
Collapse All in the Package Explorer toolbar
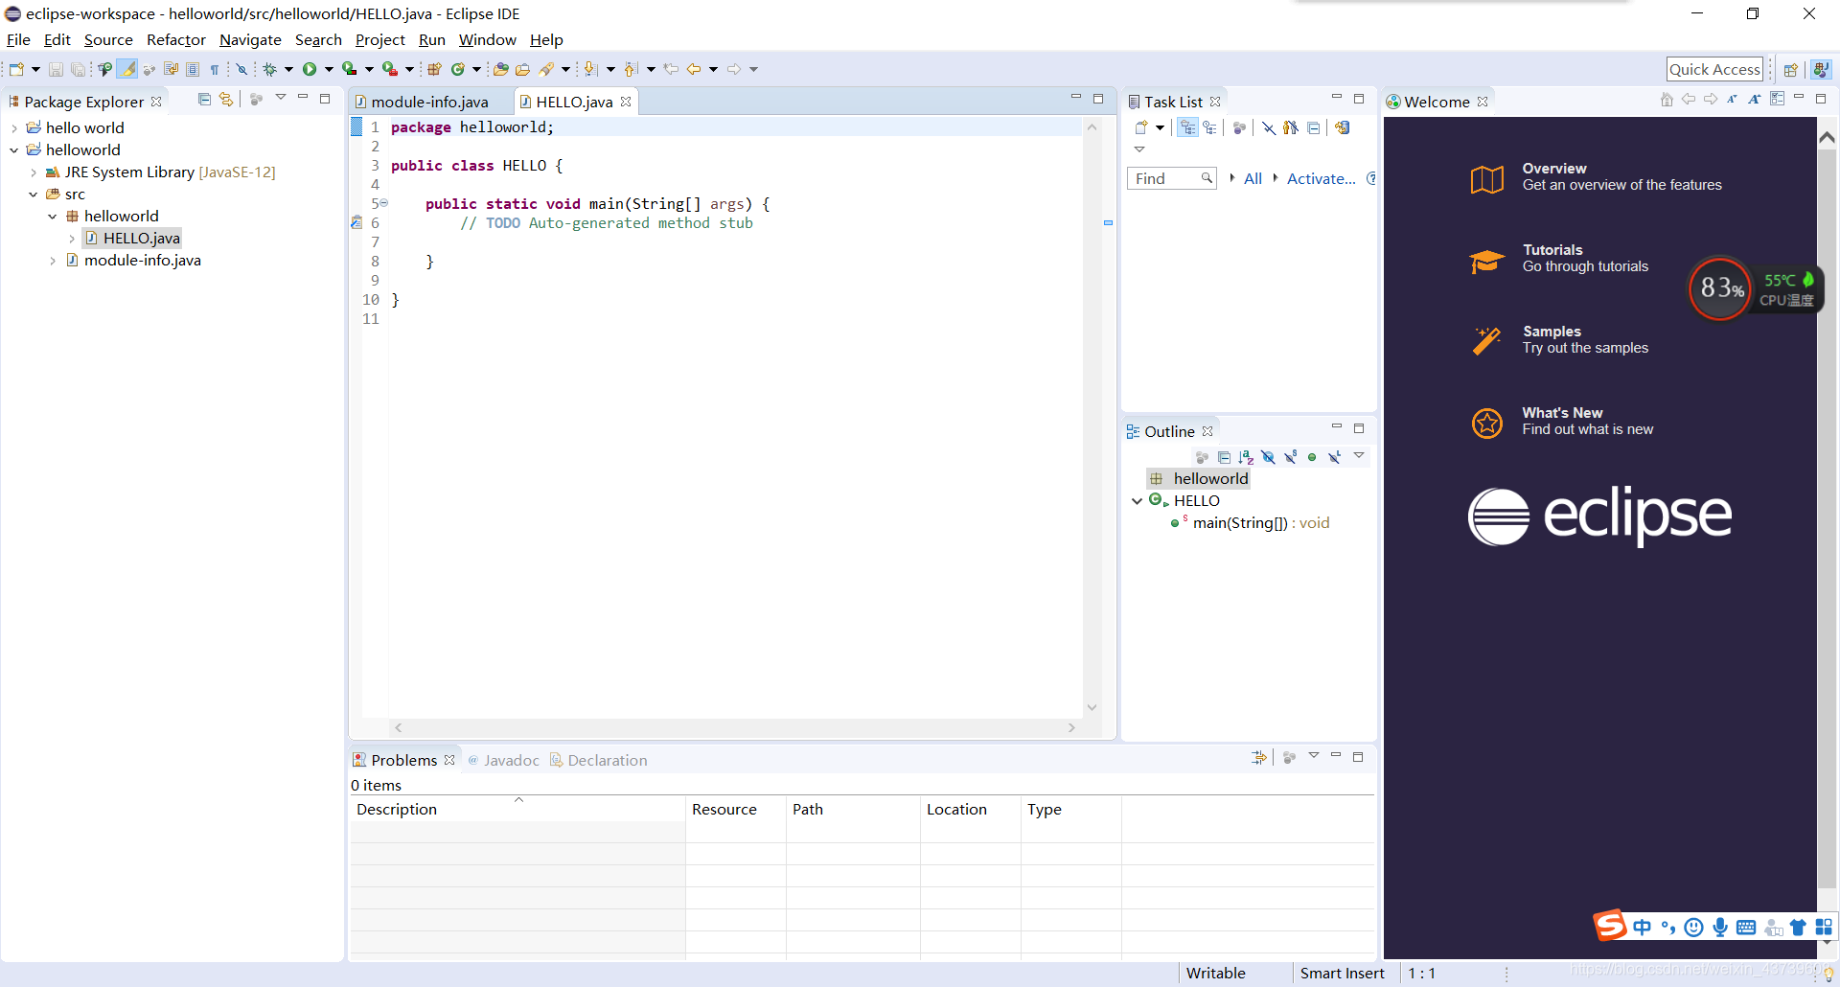(x=204, y=100)
